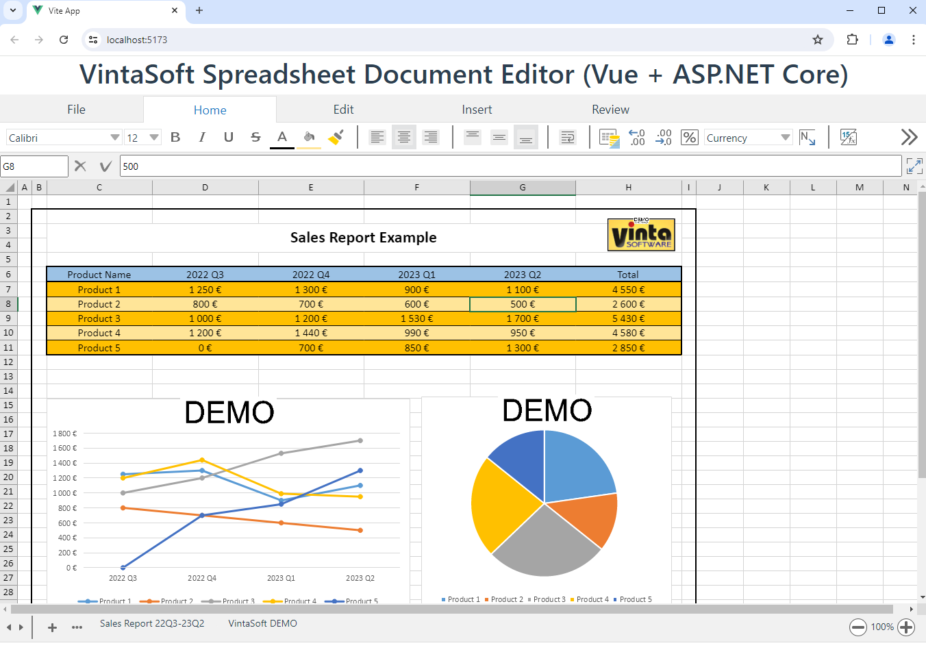Viewport: 926px width, 652px height.
Task: Apply percent number format
Action: click(x=689, y=138)
